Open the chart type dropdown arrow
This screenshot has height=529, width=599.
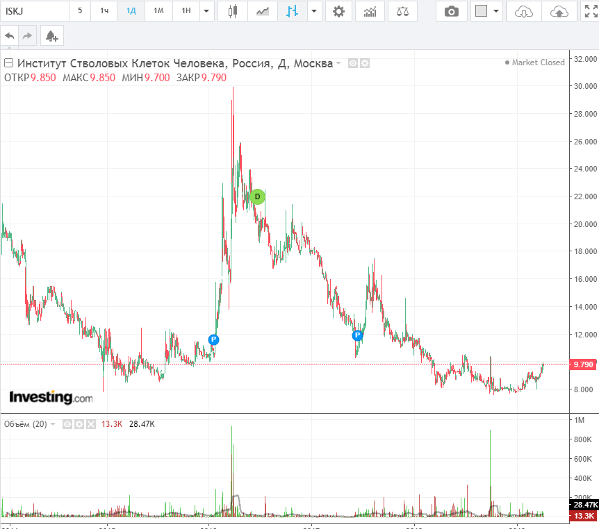[x=315, y=11]
